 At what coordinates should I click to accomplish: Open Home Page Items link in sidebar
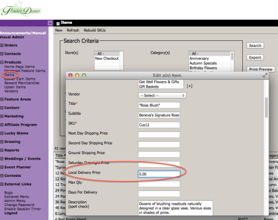tap(19, 67)
